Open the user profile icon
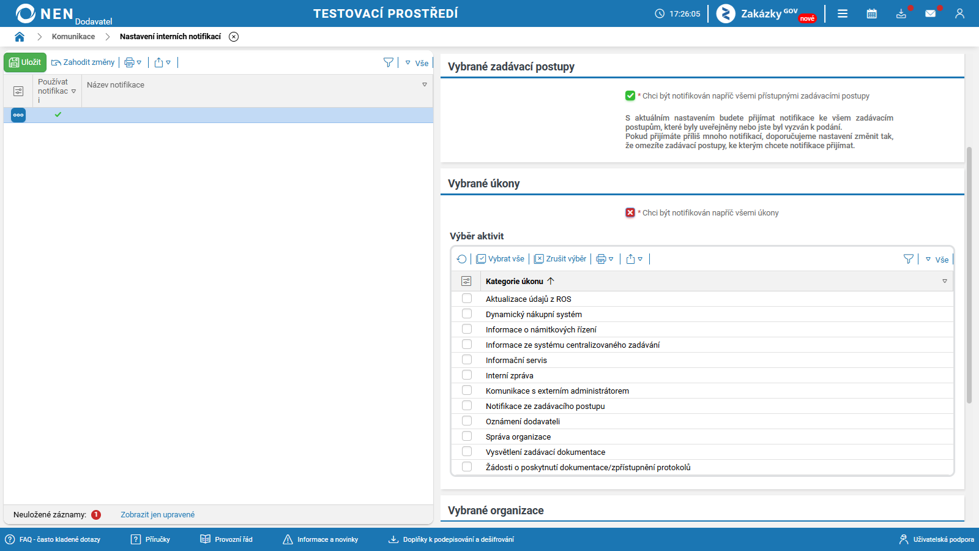The height and width of the screenshot is (551, 979). pyautogui.click(x=959, y=13)
